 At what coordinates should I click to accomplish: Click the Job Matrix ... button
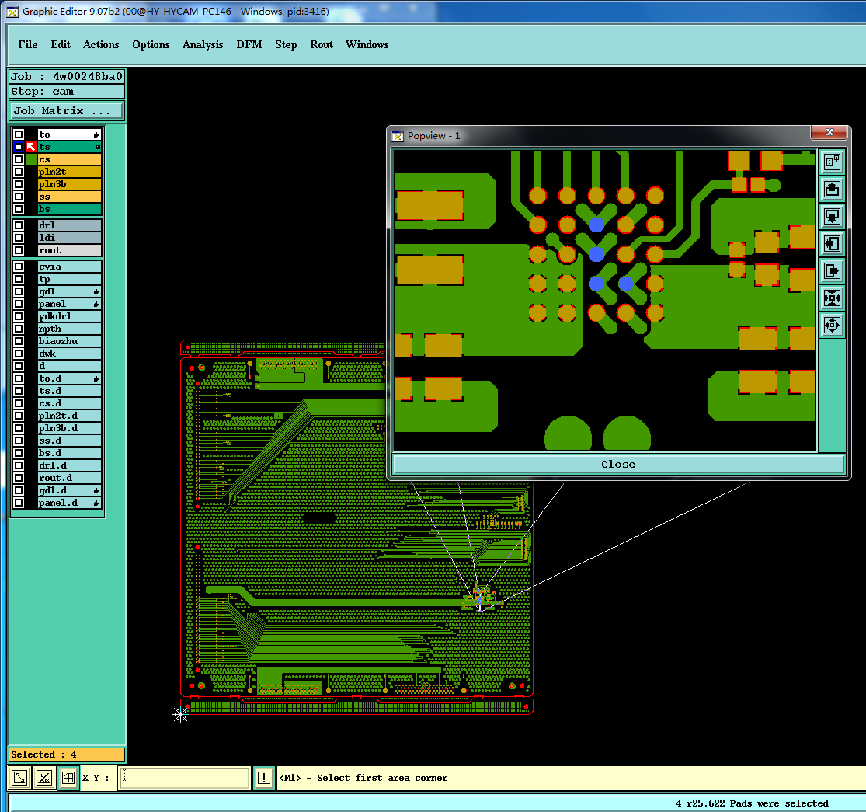click(67, 111)
